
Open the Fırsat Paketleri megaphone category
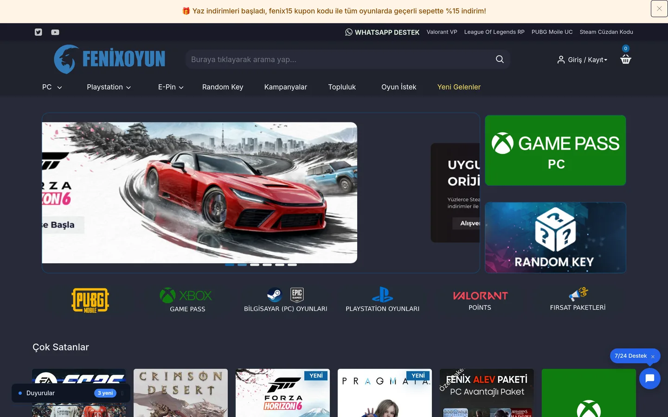pos(578,299)
